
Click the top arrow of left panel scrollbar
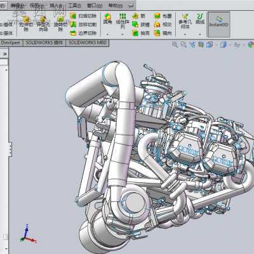coord(6,69)
